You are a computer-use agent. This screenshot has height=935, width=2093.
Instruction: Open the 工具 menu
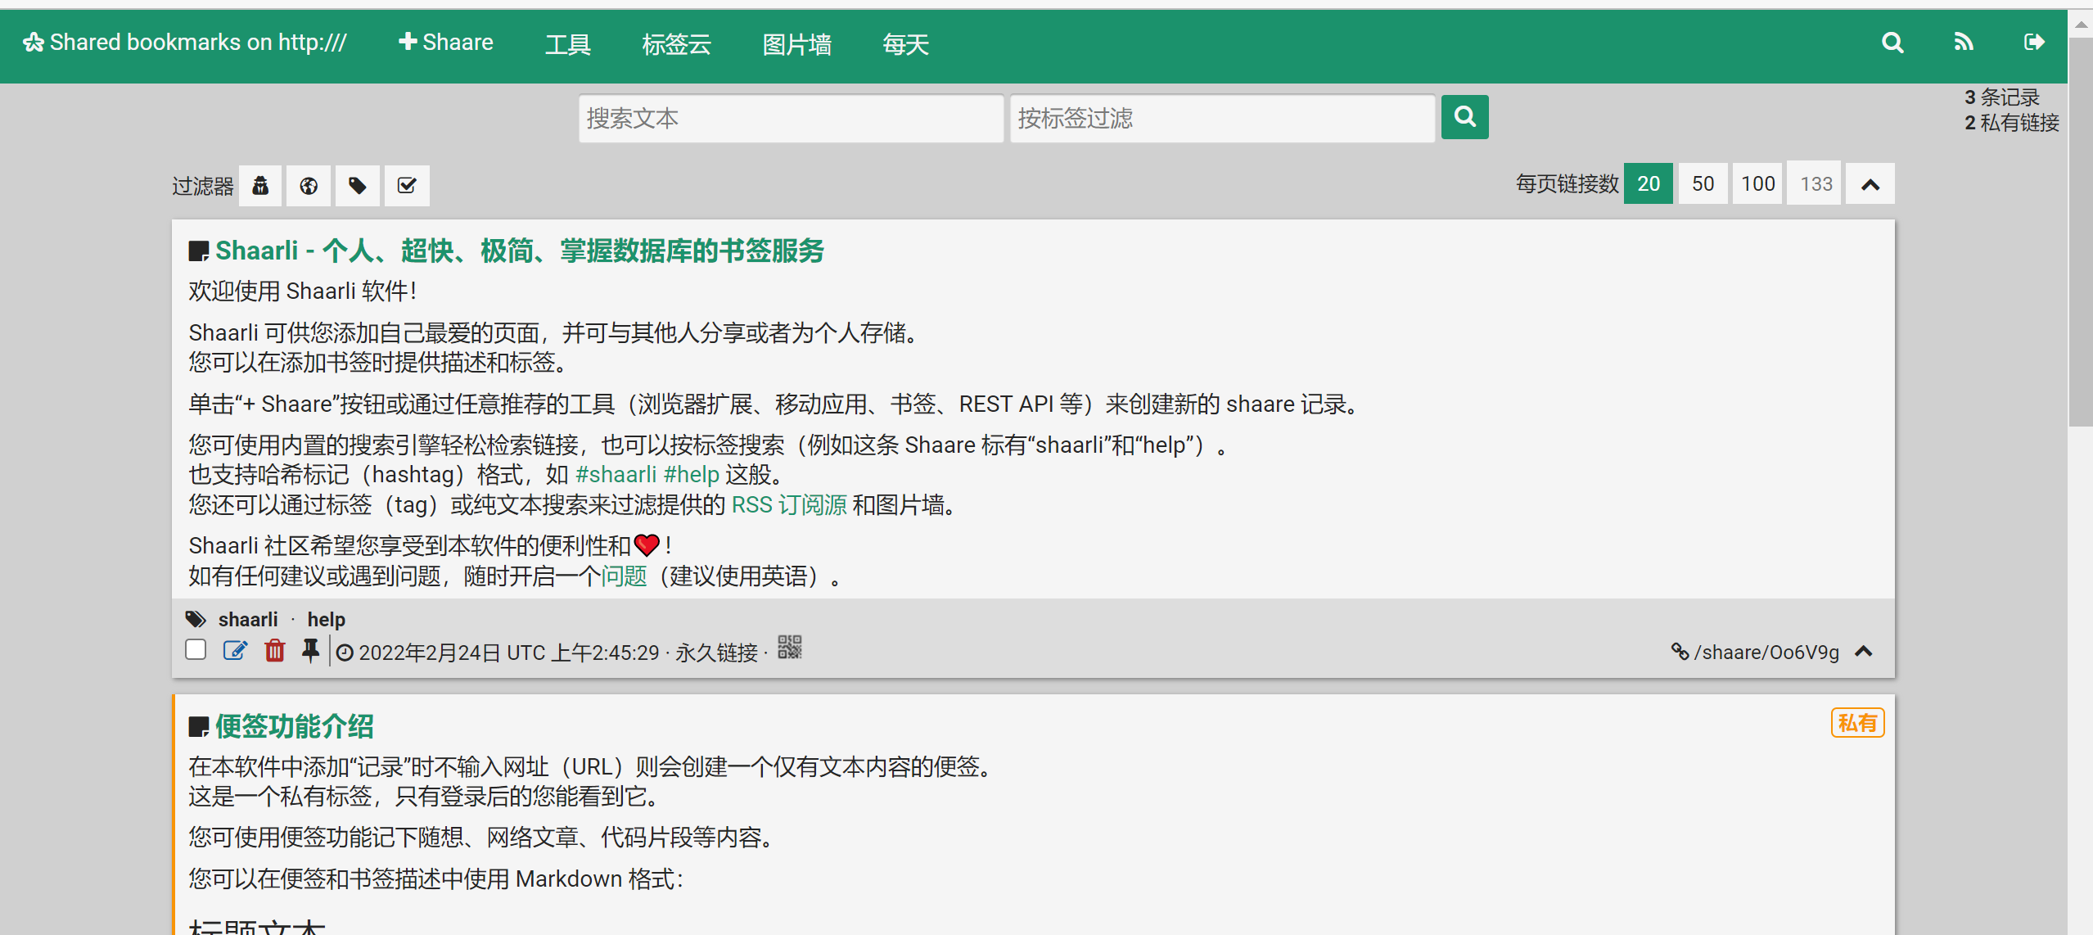[568, 44]
